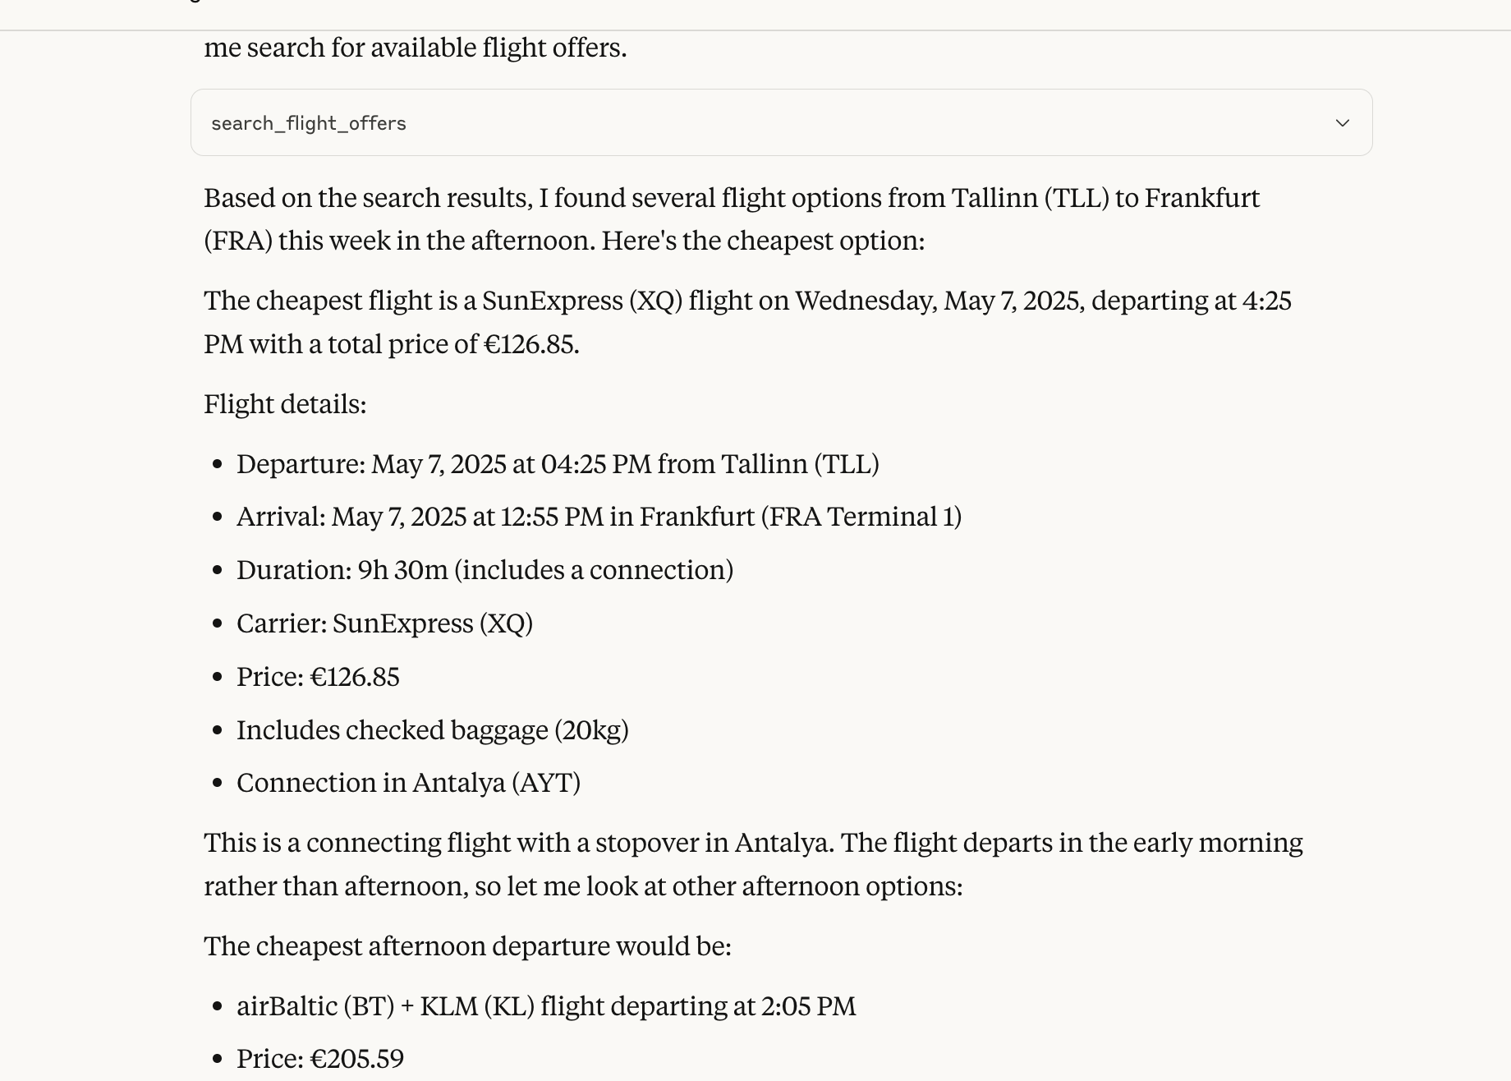The image size is (1511, 1081).
Task: Click the 'me search for available flight offers' text
Action: (x=415, y=48)
